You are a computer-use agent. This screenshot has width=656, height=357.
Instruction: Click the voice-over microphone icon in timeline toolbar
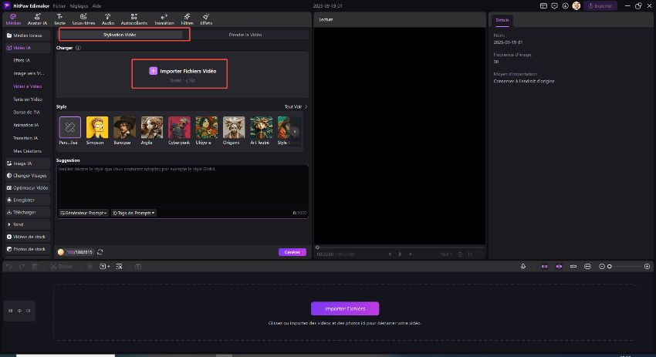[523, 266]
